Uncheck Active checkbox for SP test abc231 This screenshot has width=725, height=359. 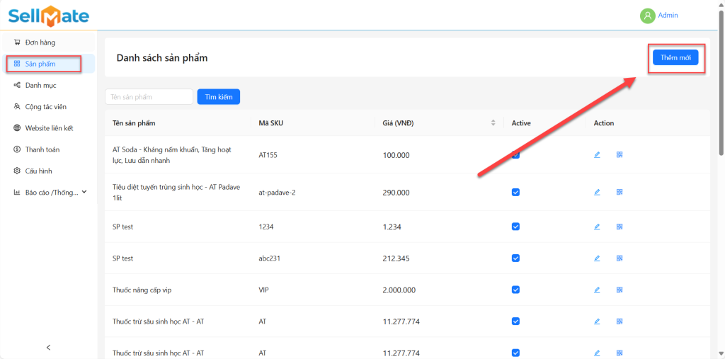click(x=515, y=258)
